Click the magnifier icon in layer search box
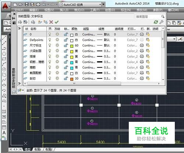Image resolution: width=184 pixels, height=153 pixels. [163, 17]
